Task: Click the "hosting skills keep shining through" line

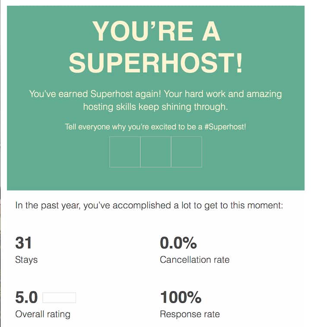Action: [155, 107]
